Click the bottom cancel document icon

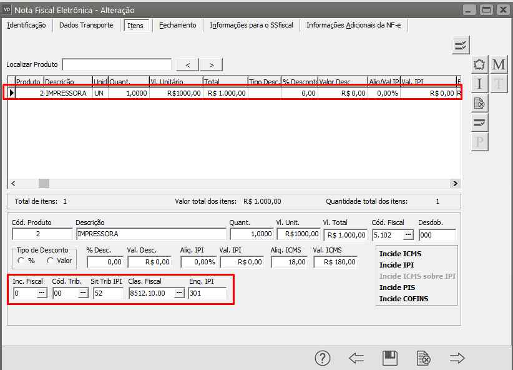tap(423, 358)
